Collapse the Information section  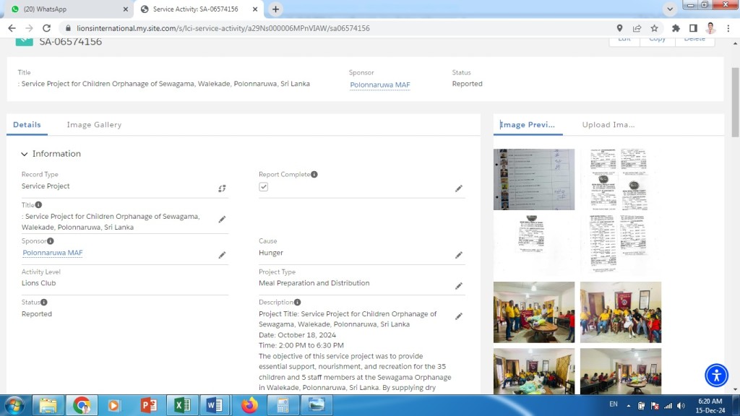coord(24,155)
